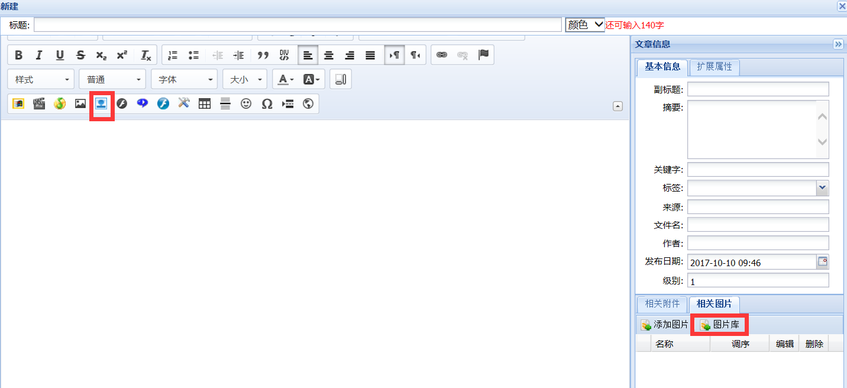Click the tools wrench icon
The width and height of the screenshot is (847, 388).
(184, 104)
